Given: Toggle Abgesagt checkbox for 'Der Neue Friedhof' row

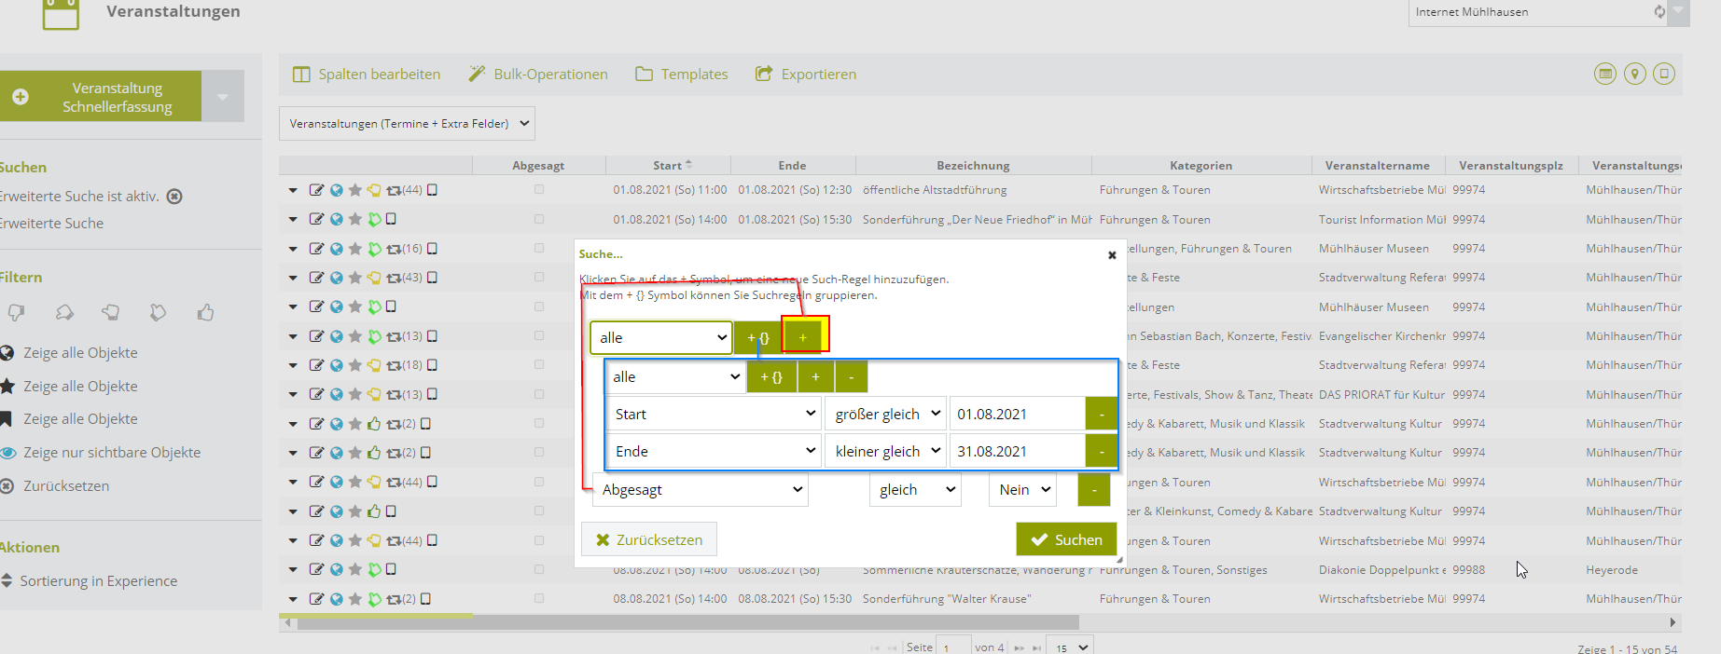Looking at the screenshot, I should pyautogui.click(x=539, y=219).
